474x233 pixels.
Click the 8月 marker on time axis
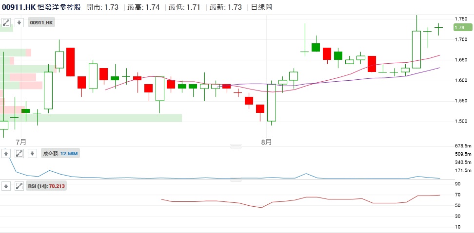click(266, 142)
